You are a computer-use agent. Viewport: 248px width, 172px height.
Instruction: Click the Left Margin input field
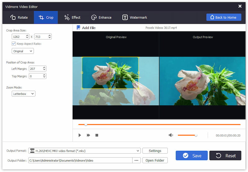[35, 68]
